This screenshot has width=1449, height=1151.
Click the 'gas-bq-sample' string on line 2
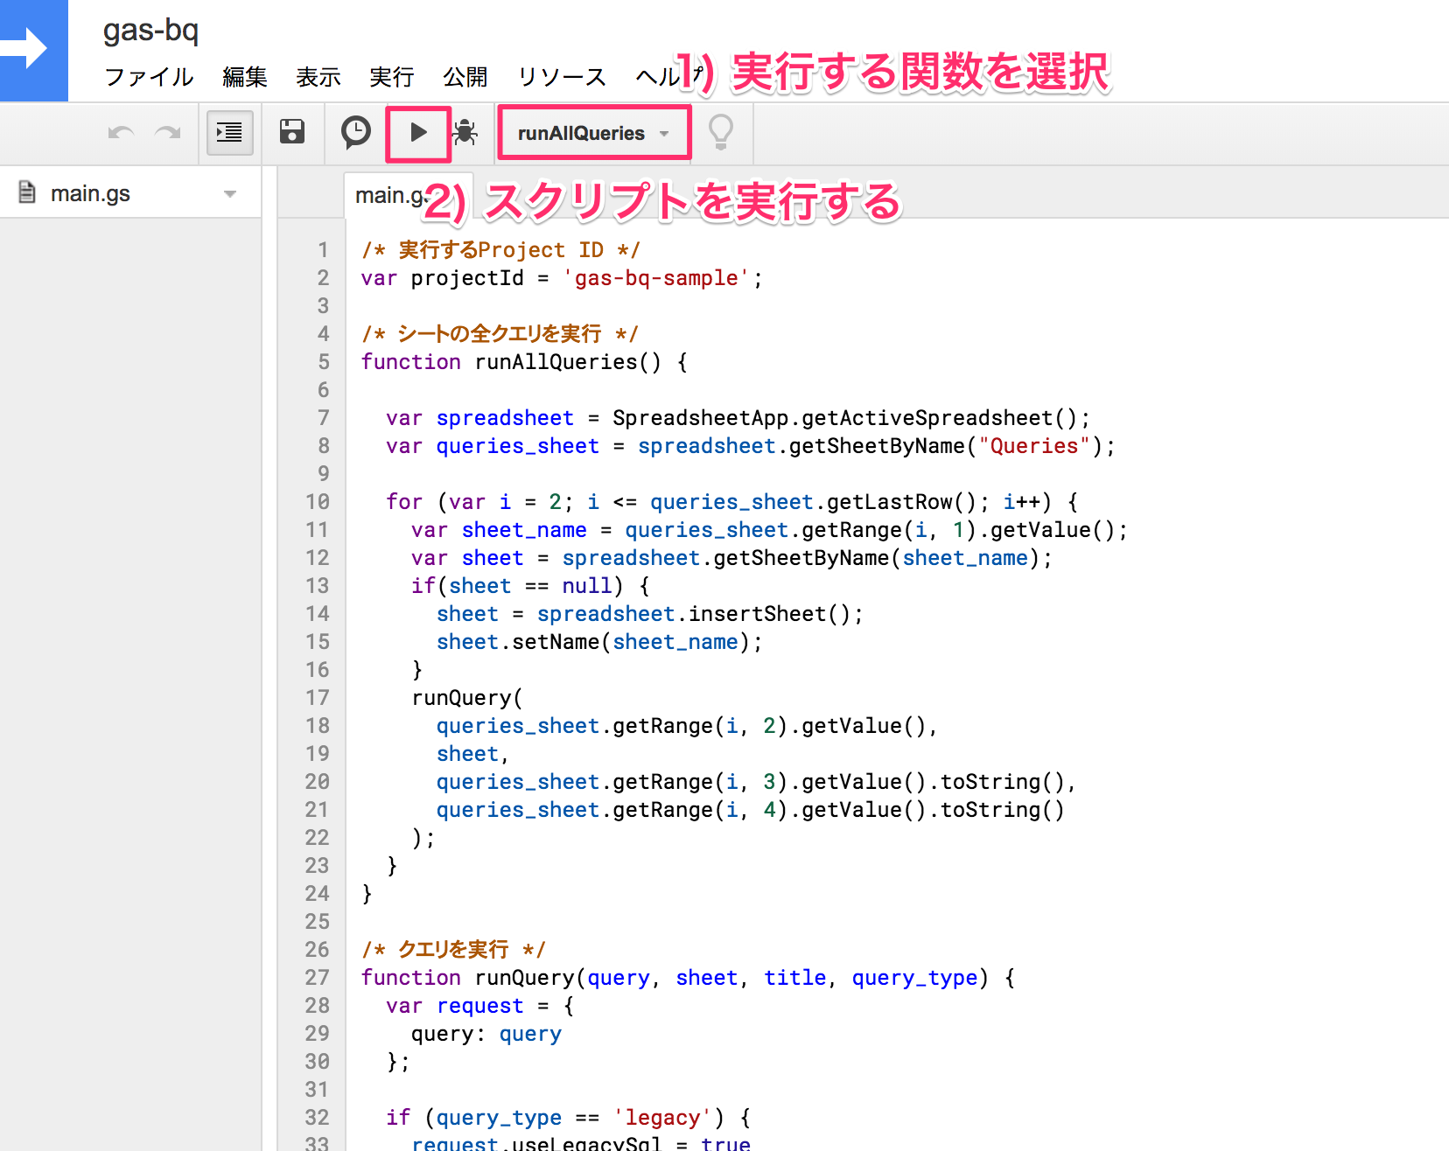click(x=656, y=278)
